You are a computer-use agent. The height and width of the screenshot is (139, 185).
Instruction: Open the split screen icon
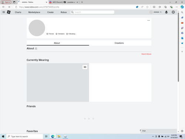(154, 7)
